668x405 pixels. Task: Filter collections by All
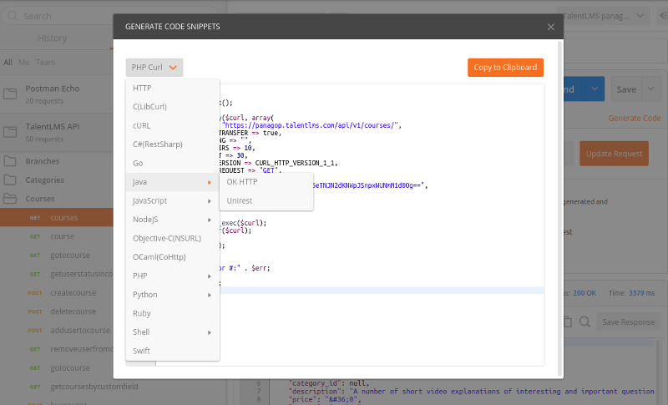coord(8,62)
